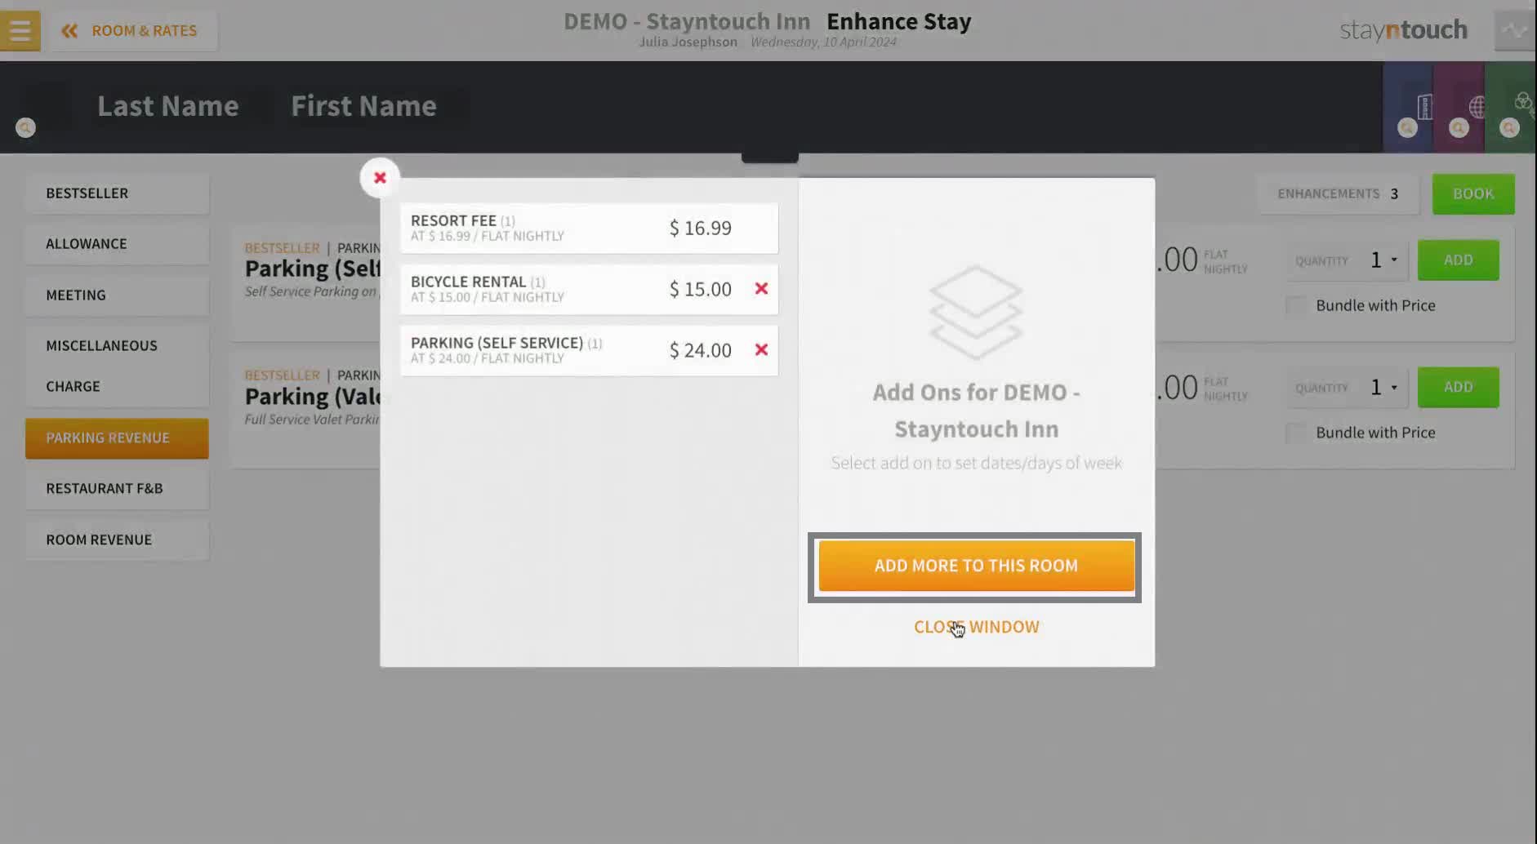Select the Bicycle Rental add-on row
Image resolution: width=1537 pixels, height=844 pixels.
tap(589, 289)
